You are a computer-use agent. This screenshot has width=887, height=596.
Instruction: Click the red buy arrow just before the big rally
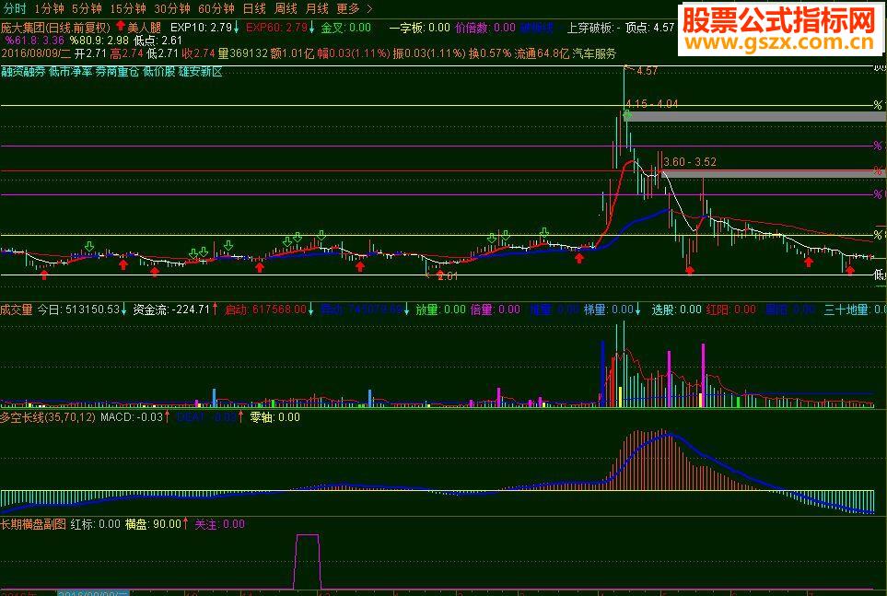(x=578, y=258)
